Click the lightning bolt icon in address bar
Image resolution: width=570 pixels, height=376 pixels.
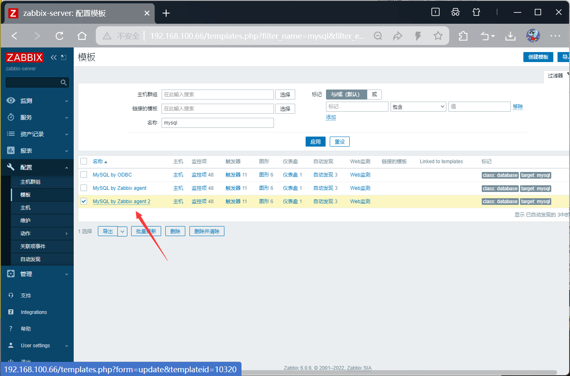click(x=418, y=36)
